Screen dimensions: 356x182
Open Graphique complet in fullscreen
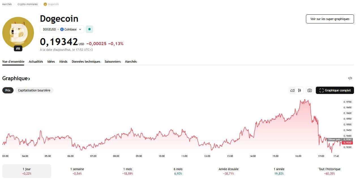tap(335, 90)
